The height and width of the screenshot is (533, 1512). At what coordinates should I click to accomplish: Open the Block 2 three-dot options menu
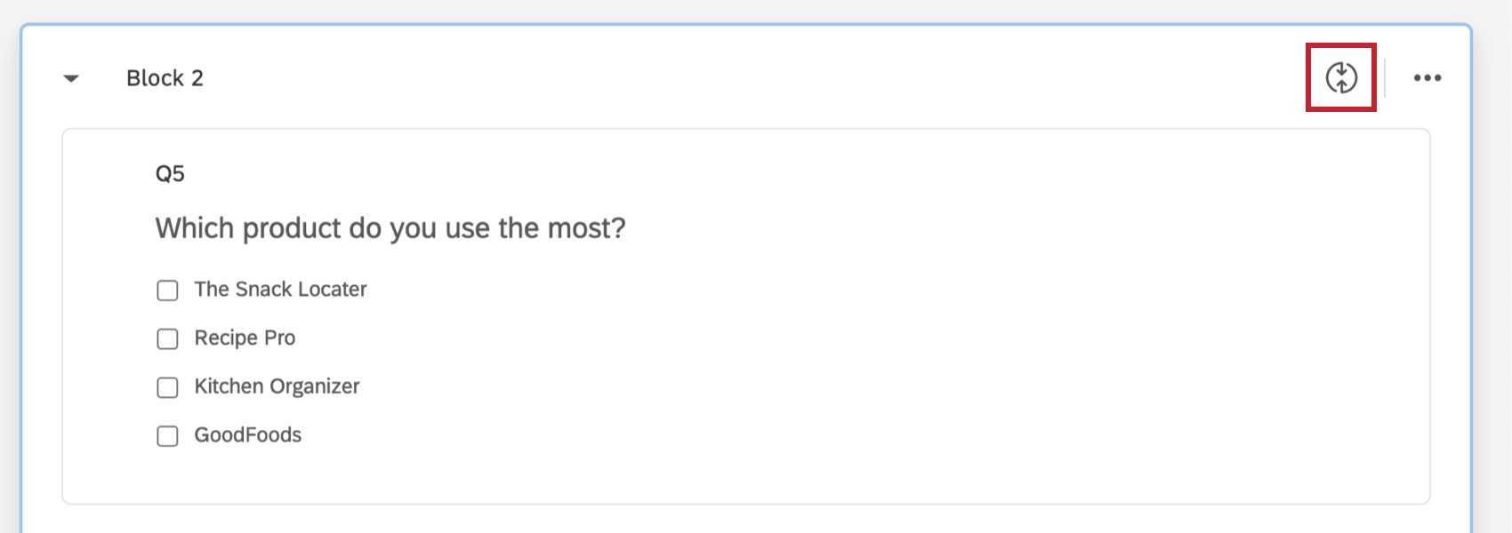[1427, 78]
